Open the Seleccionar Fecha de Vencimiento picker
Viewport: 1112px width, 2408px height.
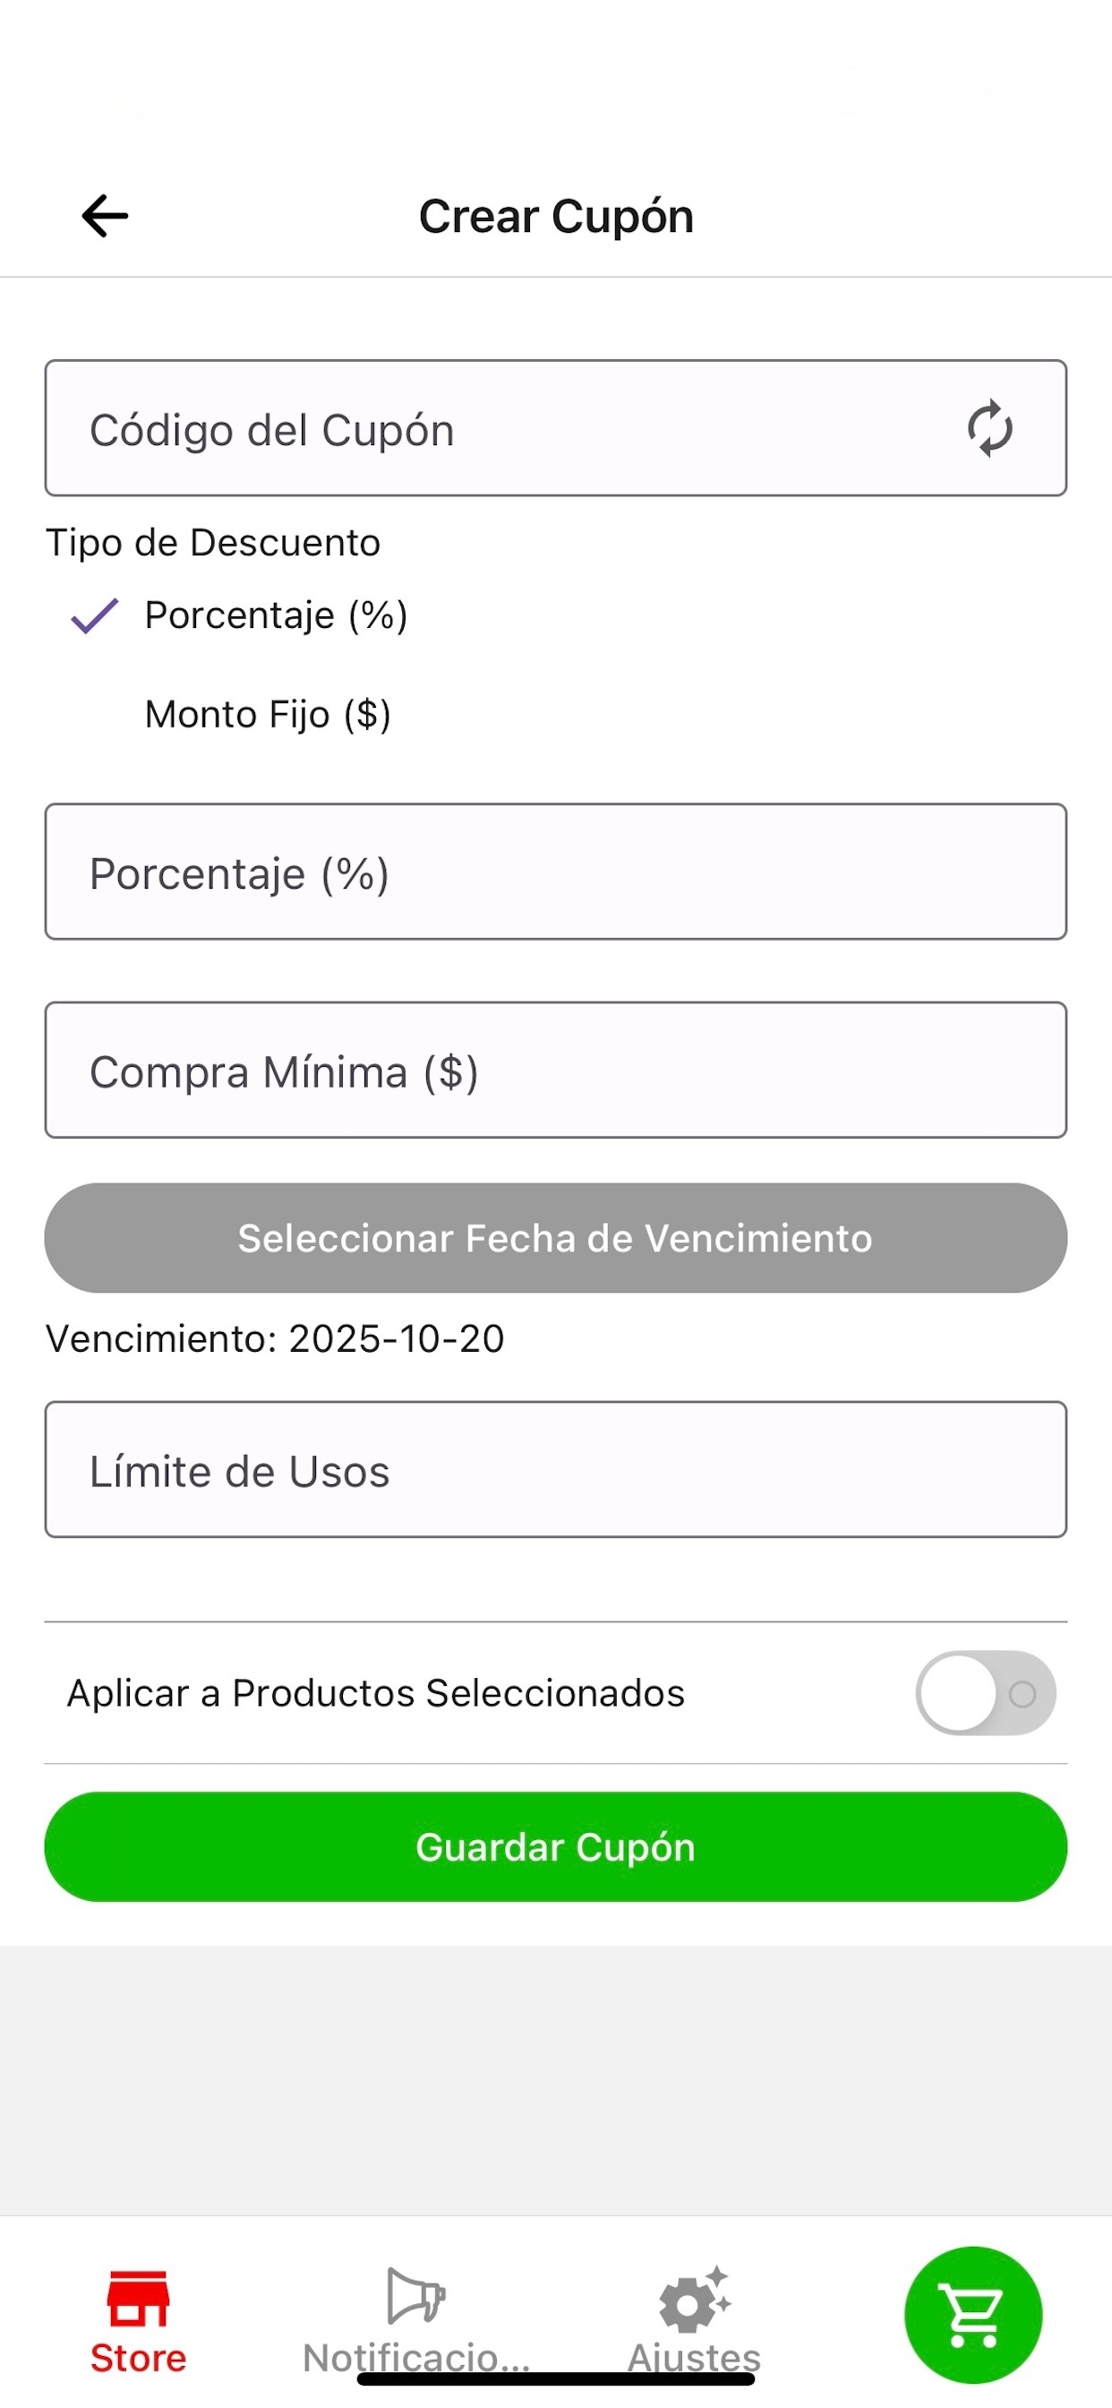coord(556,1238)
